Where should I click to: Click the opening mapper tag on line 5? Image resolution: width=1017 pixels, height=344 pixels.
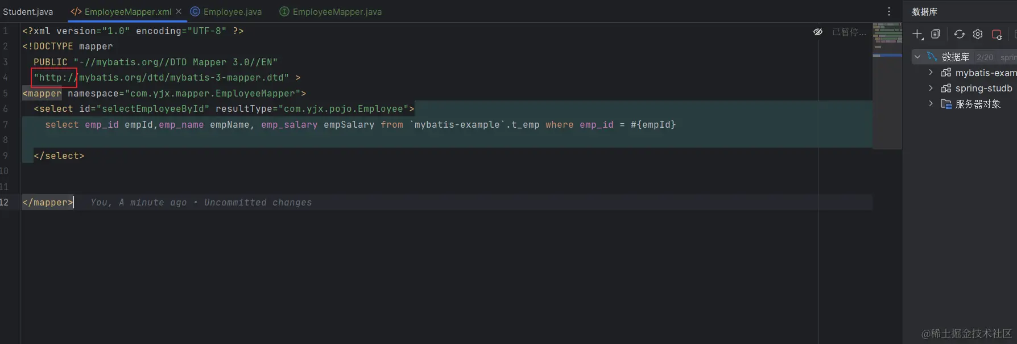[x=42, y=93]
